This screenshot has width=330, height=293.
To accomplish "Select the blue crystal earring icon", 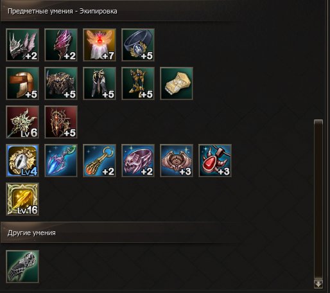I will (x=61, y=161).
